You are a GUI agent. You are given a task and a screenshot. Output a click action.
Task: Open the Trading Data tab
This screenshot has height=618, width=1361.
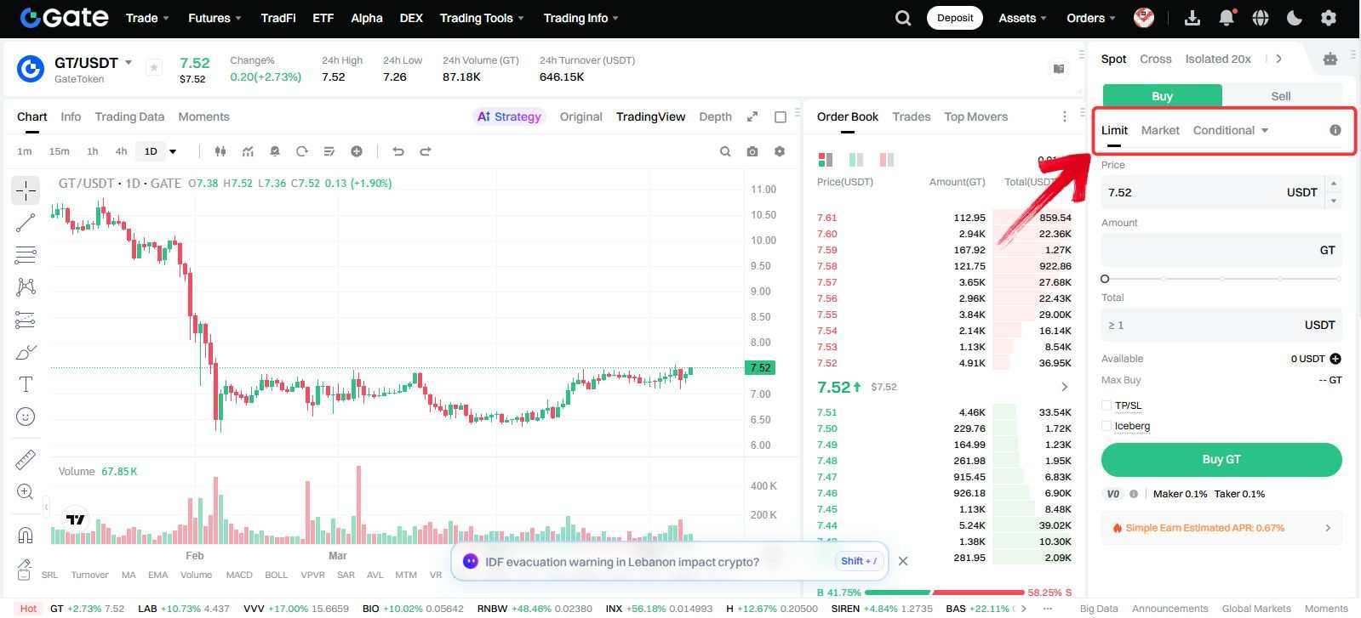pos(129,116)
